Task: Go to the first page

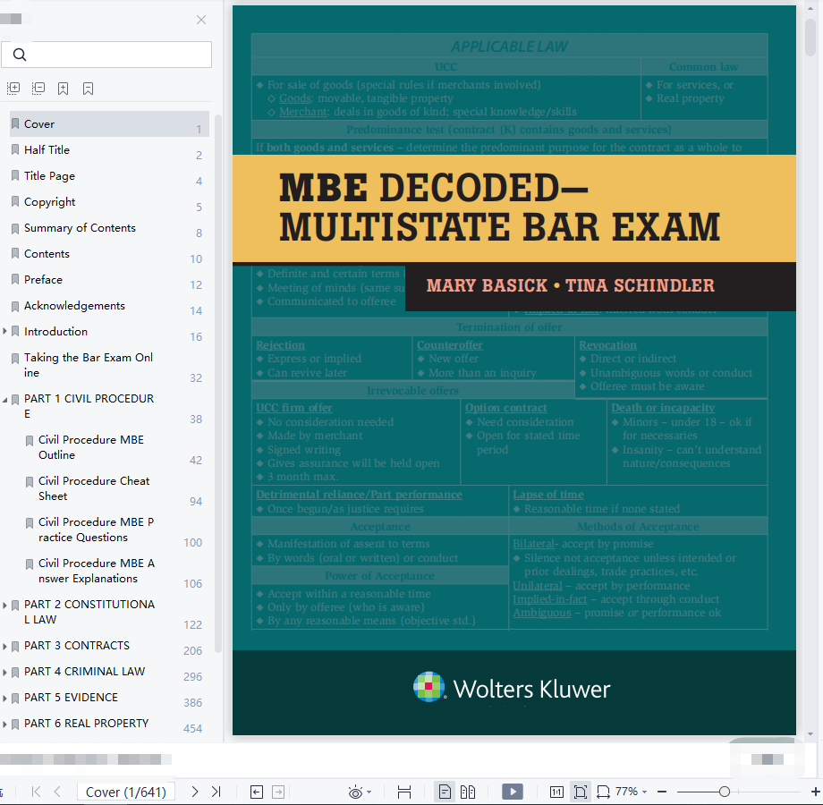Action: coord(36,792)
